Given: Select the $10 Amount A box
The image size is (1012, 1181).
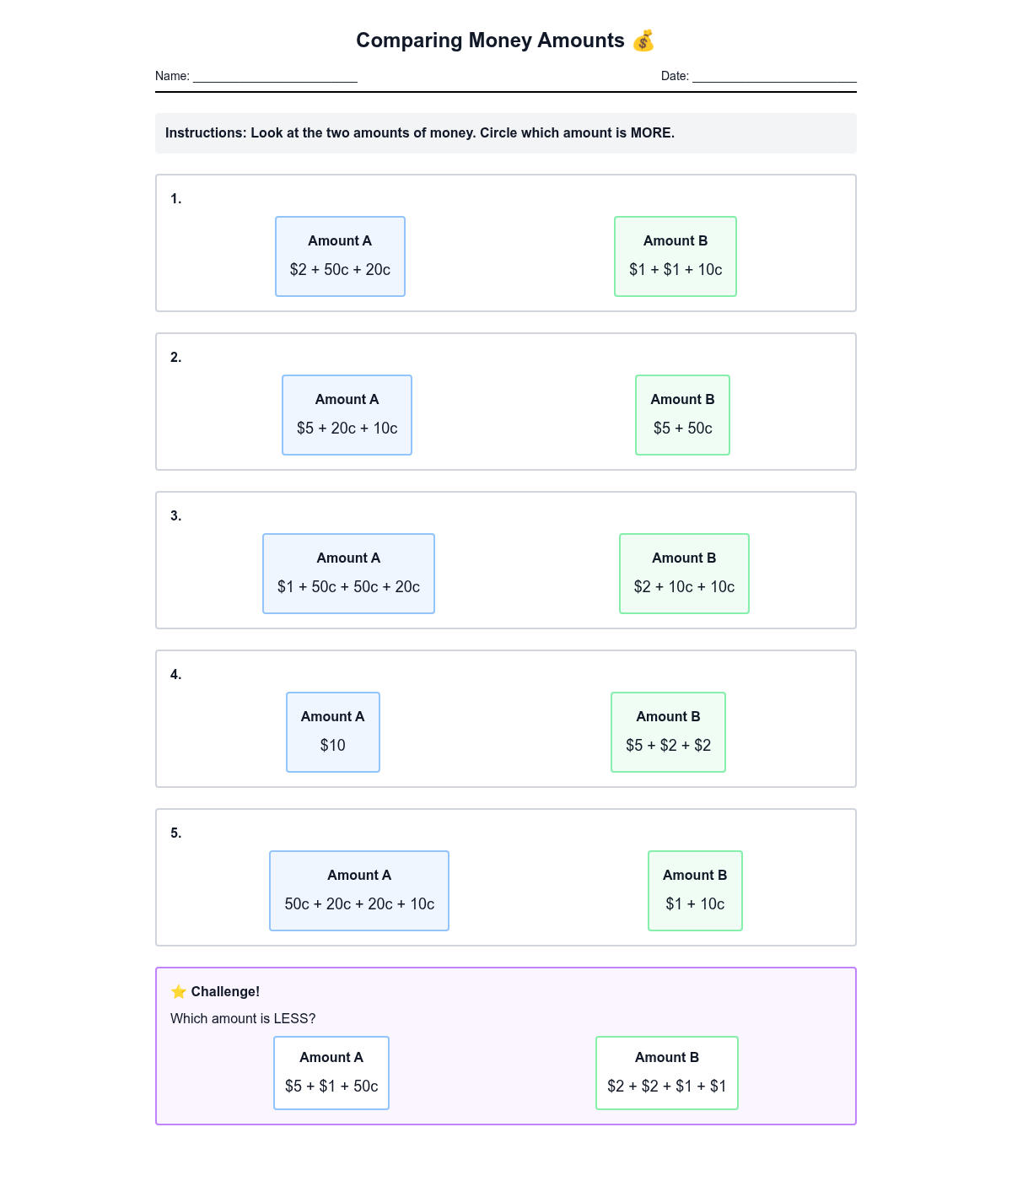Looking at the screenshot, I should 333,732.
